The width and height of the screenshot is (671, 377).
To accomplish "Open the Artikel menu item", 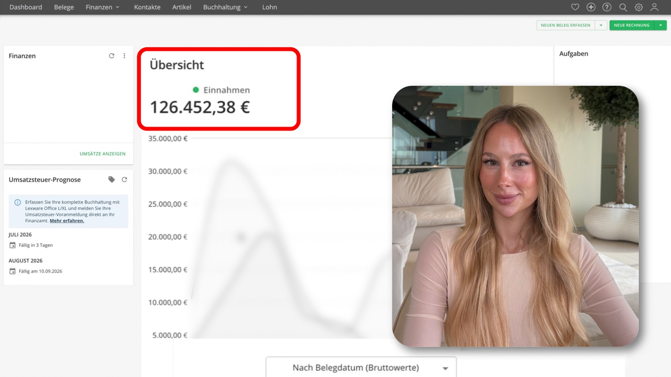I will (x=182, y=7).
